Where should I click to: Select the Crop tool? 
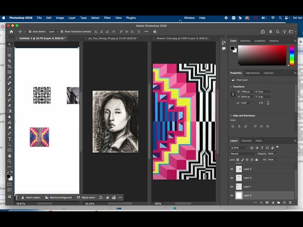coord(9,66)
